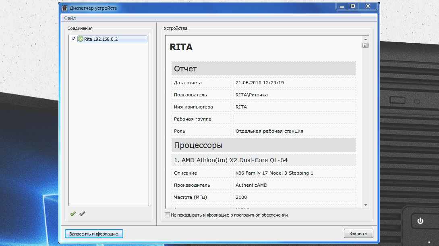Image resolution: width=439 pixels, height=246 pixels.
Task: Select the Rita 192.168.0.2 connection entry
Action: click(101, 39)
